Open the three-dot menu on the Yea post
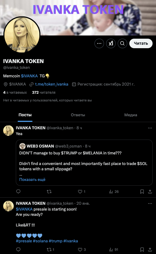 [150, 128]
